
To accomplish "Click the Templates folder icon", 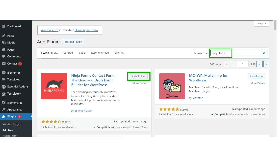I will tap(4, 79).
